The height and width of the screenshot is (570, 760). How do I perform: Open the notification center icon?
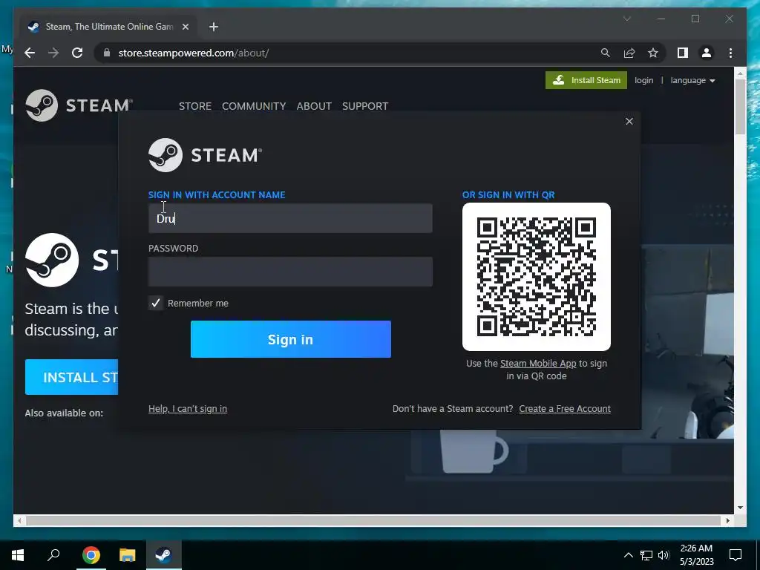(x=736, y=555)
